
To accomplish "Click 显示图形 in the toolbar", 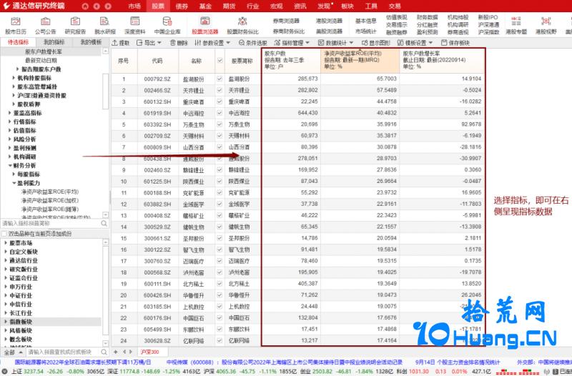I will 376,43.
